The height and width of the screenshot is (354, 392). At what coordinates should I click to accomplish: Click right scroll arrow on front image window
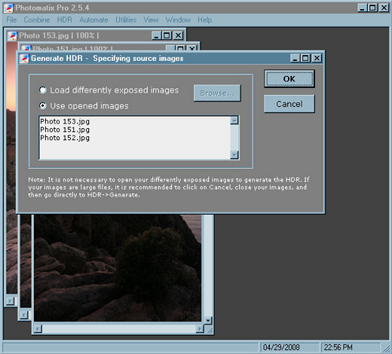(x=200, y=328)
